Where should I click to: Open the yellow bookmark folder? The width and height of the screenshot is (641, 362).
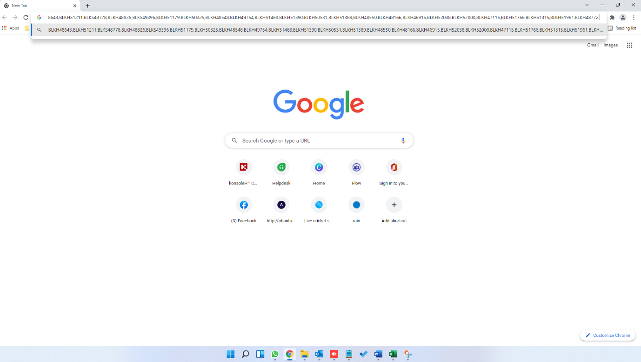pos(27,28)
